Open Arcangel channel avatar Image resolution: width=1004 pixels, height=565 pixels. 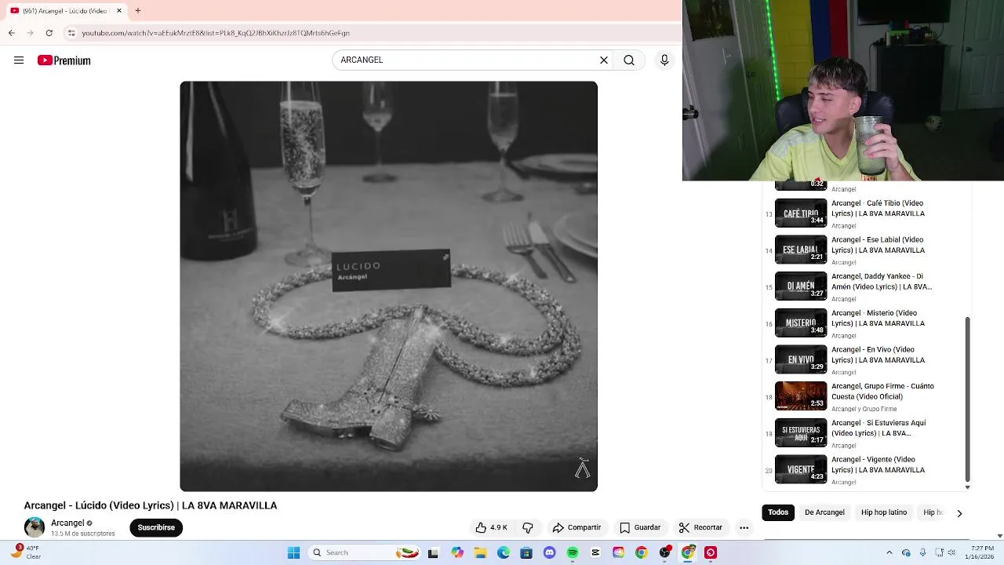[35, 527]
